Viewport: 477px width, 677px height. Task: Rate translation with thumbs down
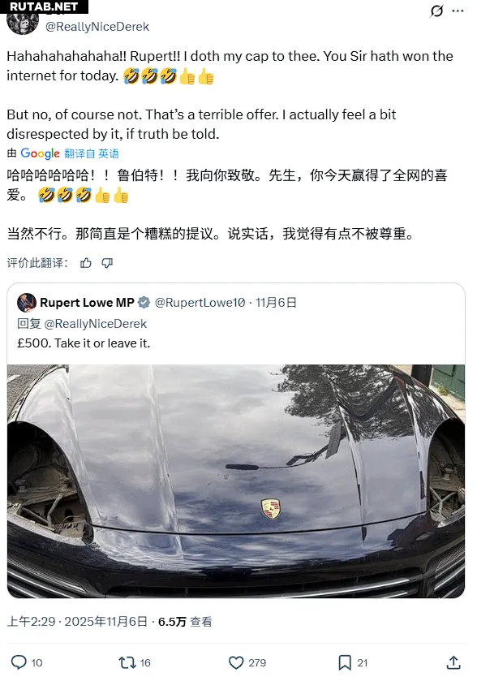click(x=107, y=263)
